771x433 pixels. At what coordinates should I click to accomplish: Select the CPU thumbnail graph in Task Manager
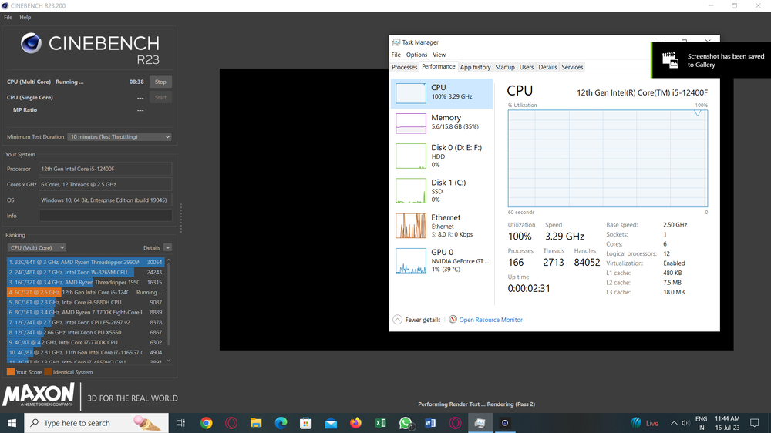411,93
